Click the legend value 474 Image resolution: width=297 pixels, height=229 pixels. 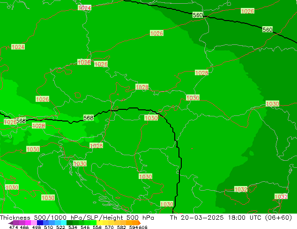14,227
